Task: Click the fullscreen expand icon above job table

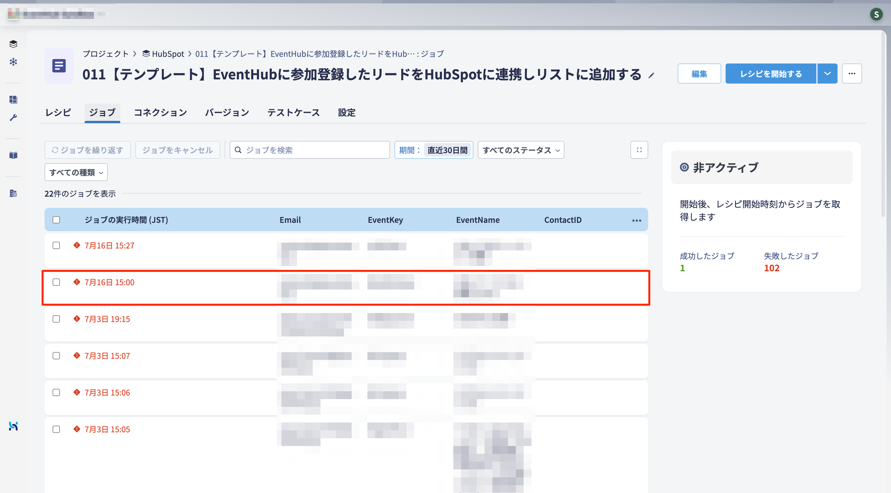Action: pos(639,150)
